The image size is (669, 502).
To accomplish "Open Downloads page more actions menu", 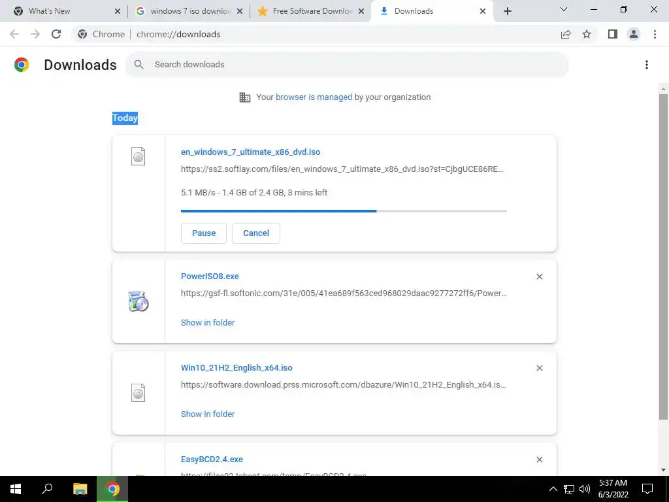I will (647, 65).
